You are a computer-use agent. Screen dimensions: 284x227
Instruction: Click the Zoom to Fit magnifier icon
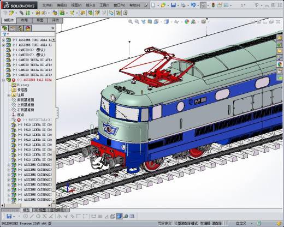coord(131,22)
